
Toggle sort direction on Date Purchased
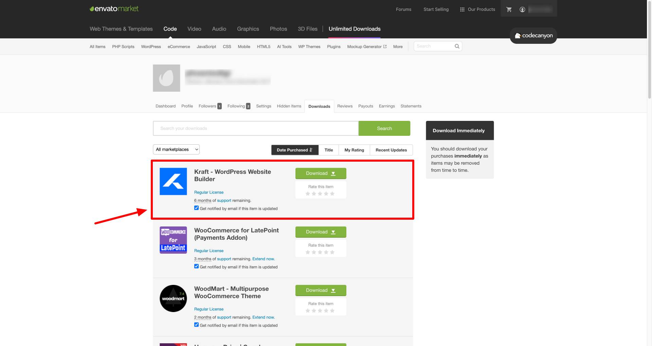(311, 150)
